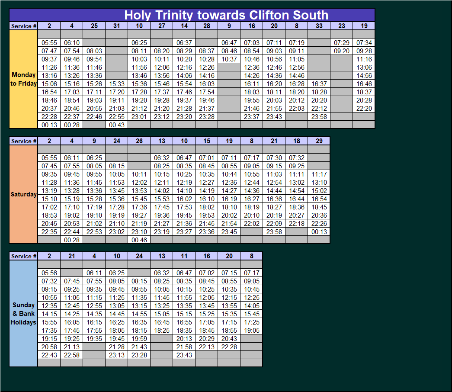Select the 'Saturday' day label
Screen dimensions: 452x392
click(23, 194)
